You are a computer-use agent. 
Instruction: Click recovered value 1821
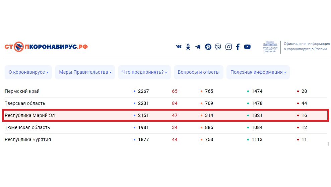257,115
